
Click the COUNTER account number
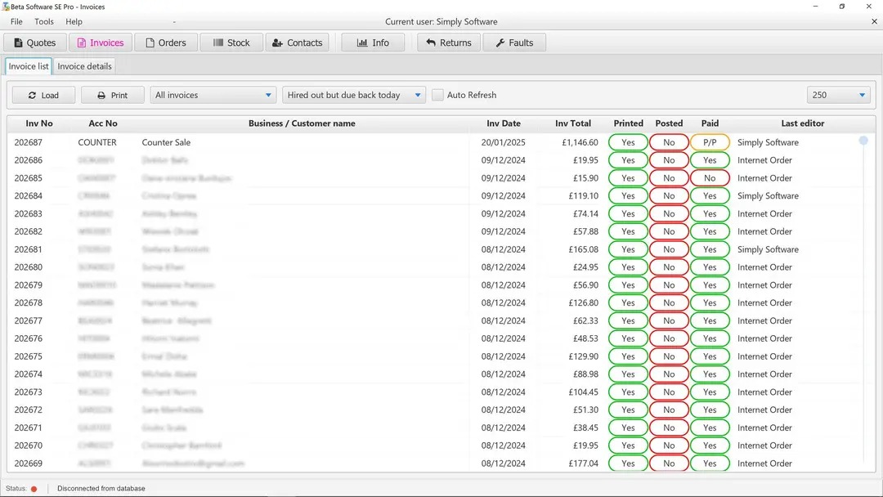point(97,142)
